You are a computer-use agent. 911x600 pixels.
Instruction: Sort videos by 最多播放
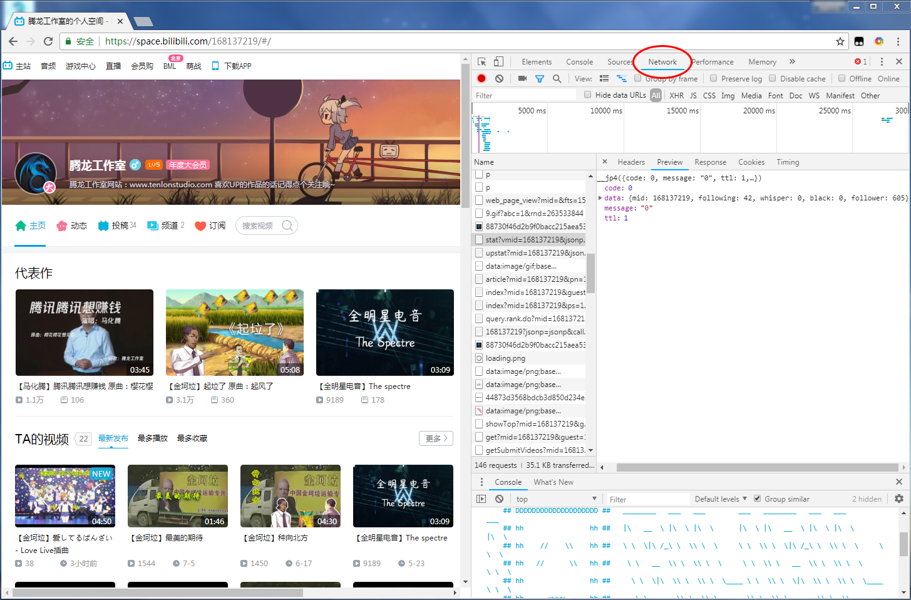pos(152,438)
